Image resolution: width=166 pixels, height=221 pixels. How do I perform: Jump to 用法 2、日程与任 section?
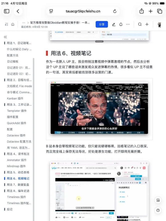[x=19, y=80]
